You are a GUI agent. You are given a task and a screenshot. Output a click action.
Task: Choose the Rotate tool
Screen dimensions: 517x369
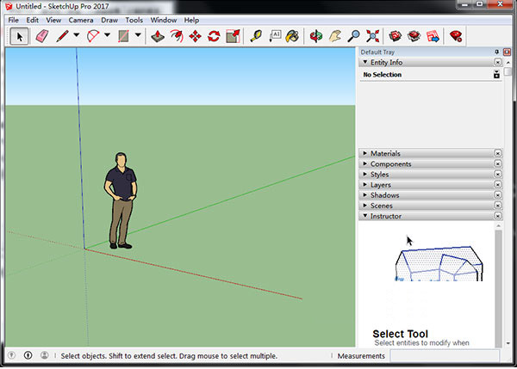(214, 36)
